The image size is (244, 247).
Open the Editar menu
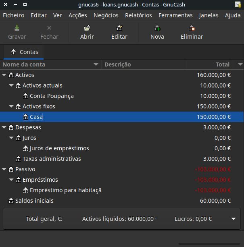(x=39, y=15)
